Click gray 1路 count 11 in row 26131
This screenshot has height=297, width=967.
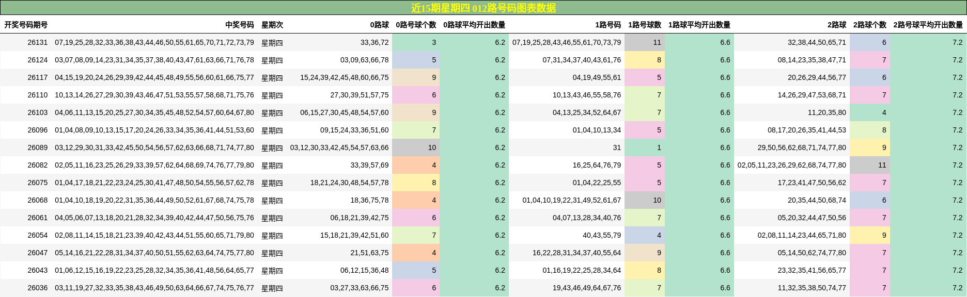645,42
